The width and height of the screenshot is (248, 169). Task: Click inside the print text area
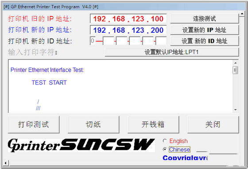click(x=120, y=86)
